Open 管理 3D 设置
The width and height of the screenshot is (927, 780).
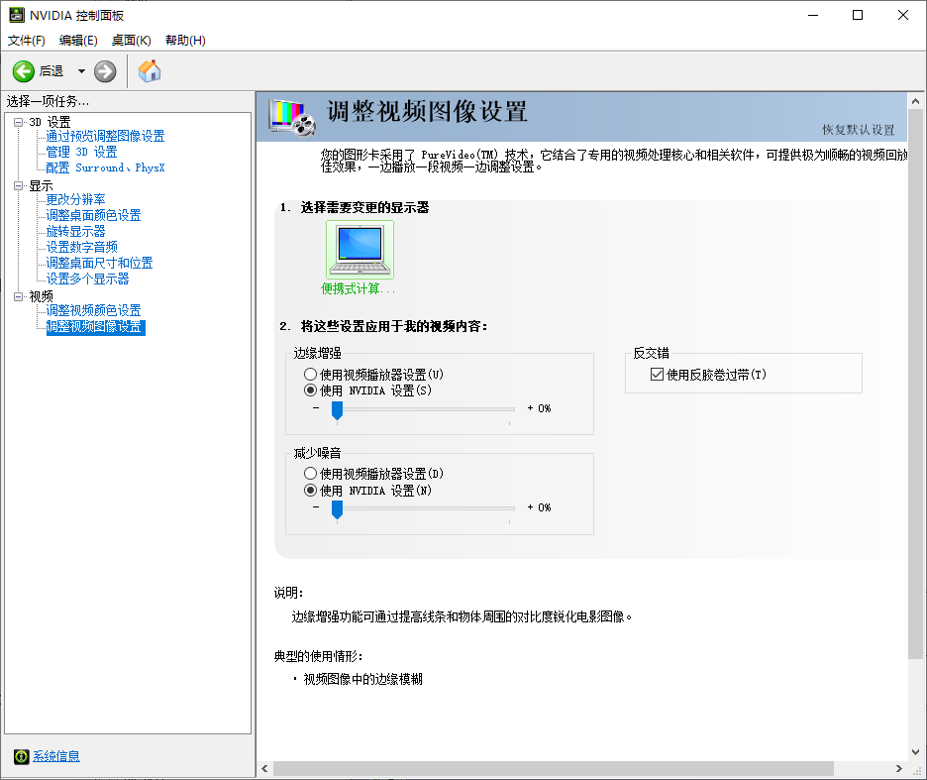(81, 152)
